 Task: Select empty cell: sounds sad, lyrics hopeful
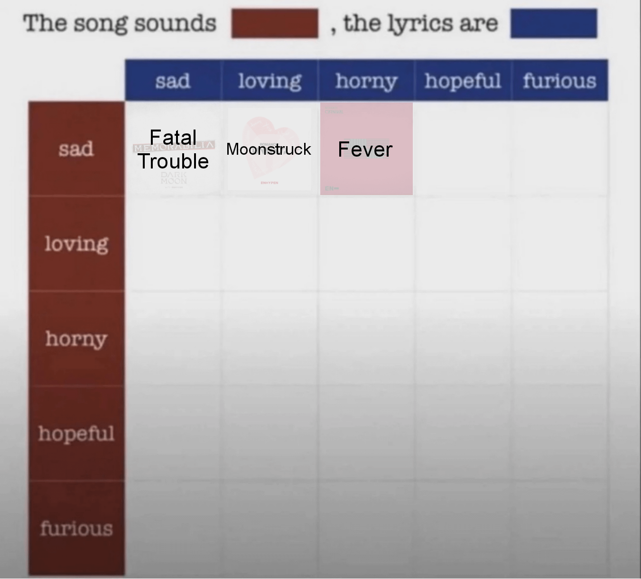(463, 149)
